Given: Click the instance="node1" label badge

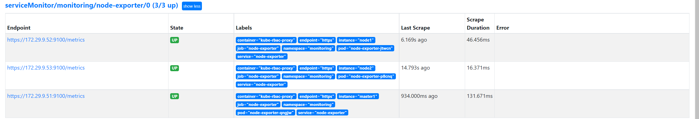Looking at the screenshot, I should pos(356,40).
